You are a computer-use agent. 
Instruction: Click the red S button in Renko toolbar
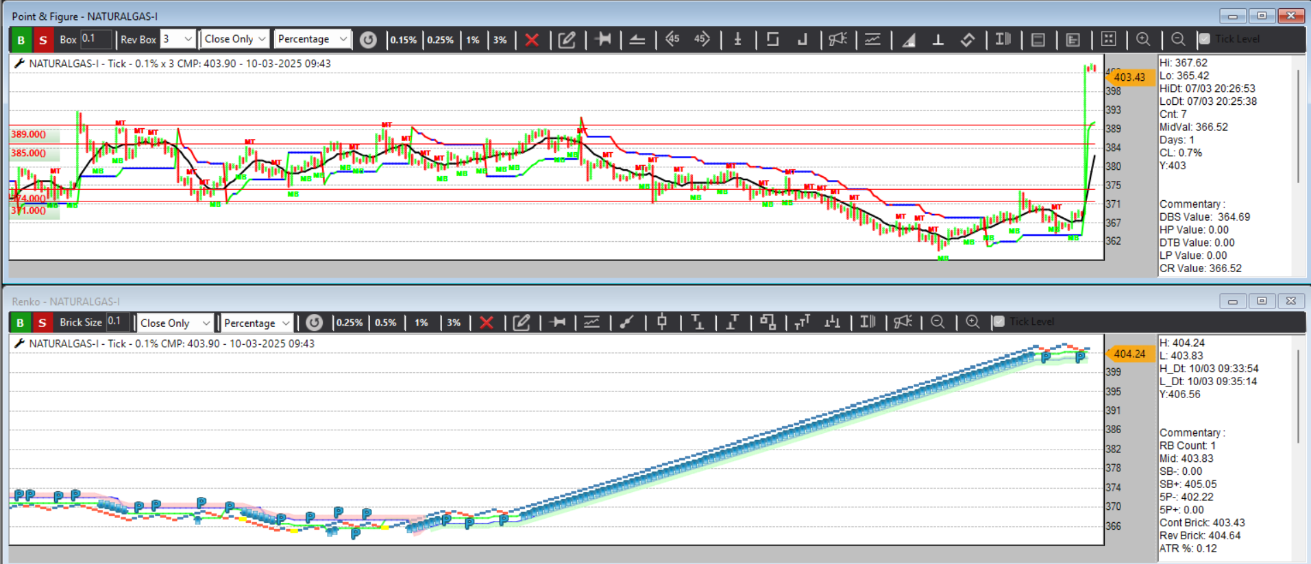[42, 322]
